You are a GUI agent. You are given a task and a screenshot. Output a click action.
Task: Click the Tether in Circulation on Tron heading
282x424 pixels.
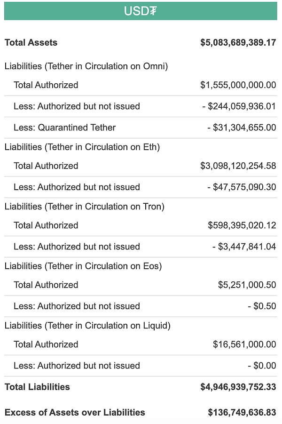point(85,206)
